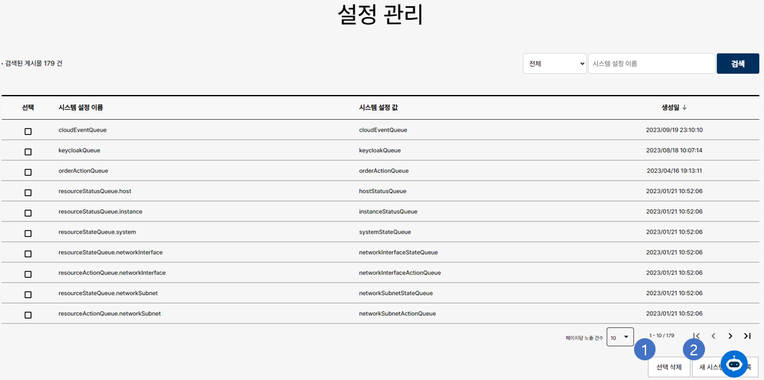Open the 전체 search filter dropdown
The width and height of the screenshot is (764, 380).
tap(554, 64)
